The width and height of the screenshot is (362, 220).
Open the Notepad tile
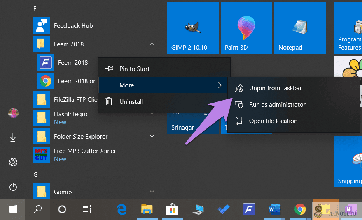coord(300,28)
